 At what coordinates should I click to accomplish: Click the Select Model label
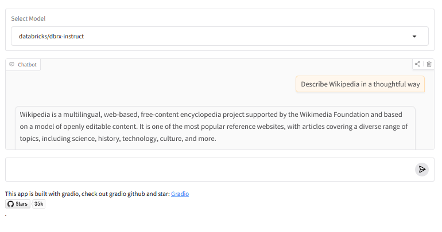click(28, 18)
